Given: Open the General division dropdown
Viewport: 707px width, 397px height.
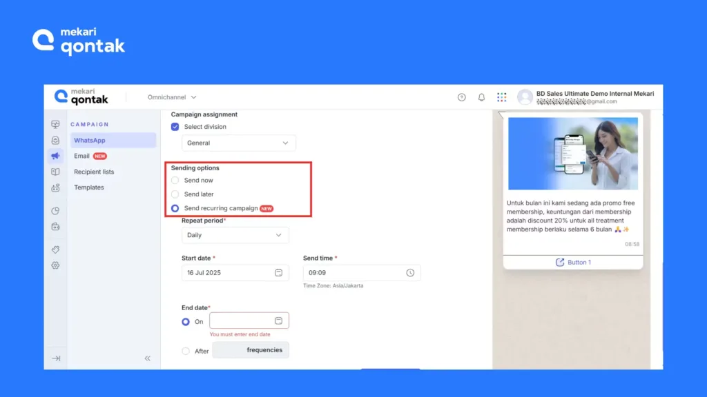Looking at the screenshot, I should (238, 143).
